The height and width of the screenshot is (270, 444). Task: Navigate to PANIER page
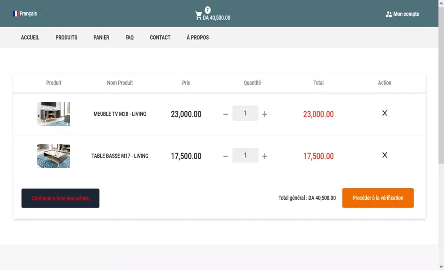101,37
